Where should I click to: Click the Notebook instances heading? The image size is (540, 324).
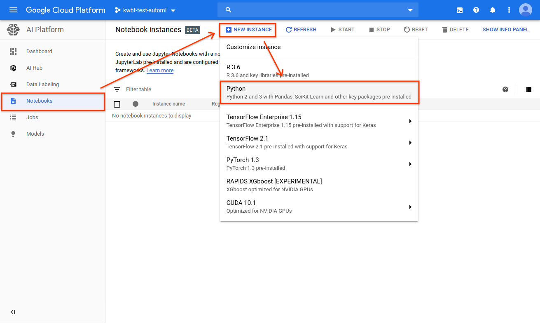pos(148,30)
